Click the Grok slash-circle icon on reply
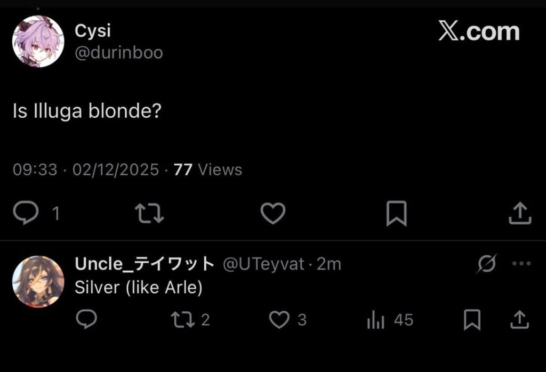 [x=487, y=264]
